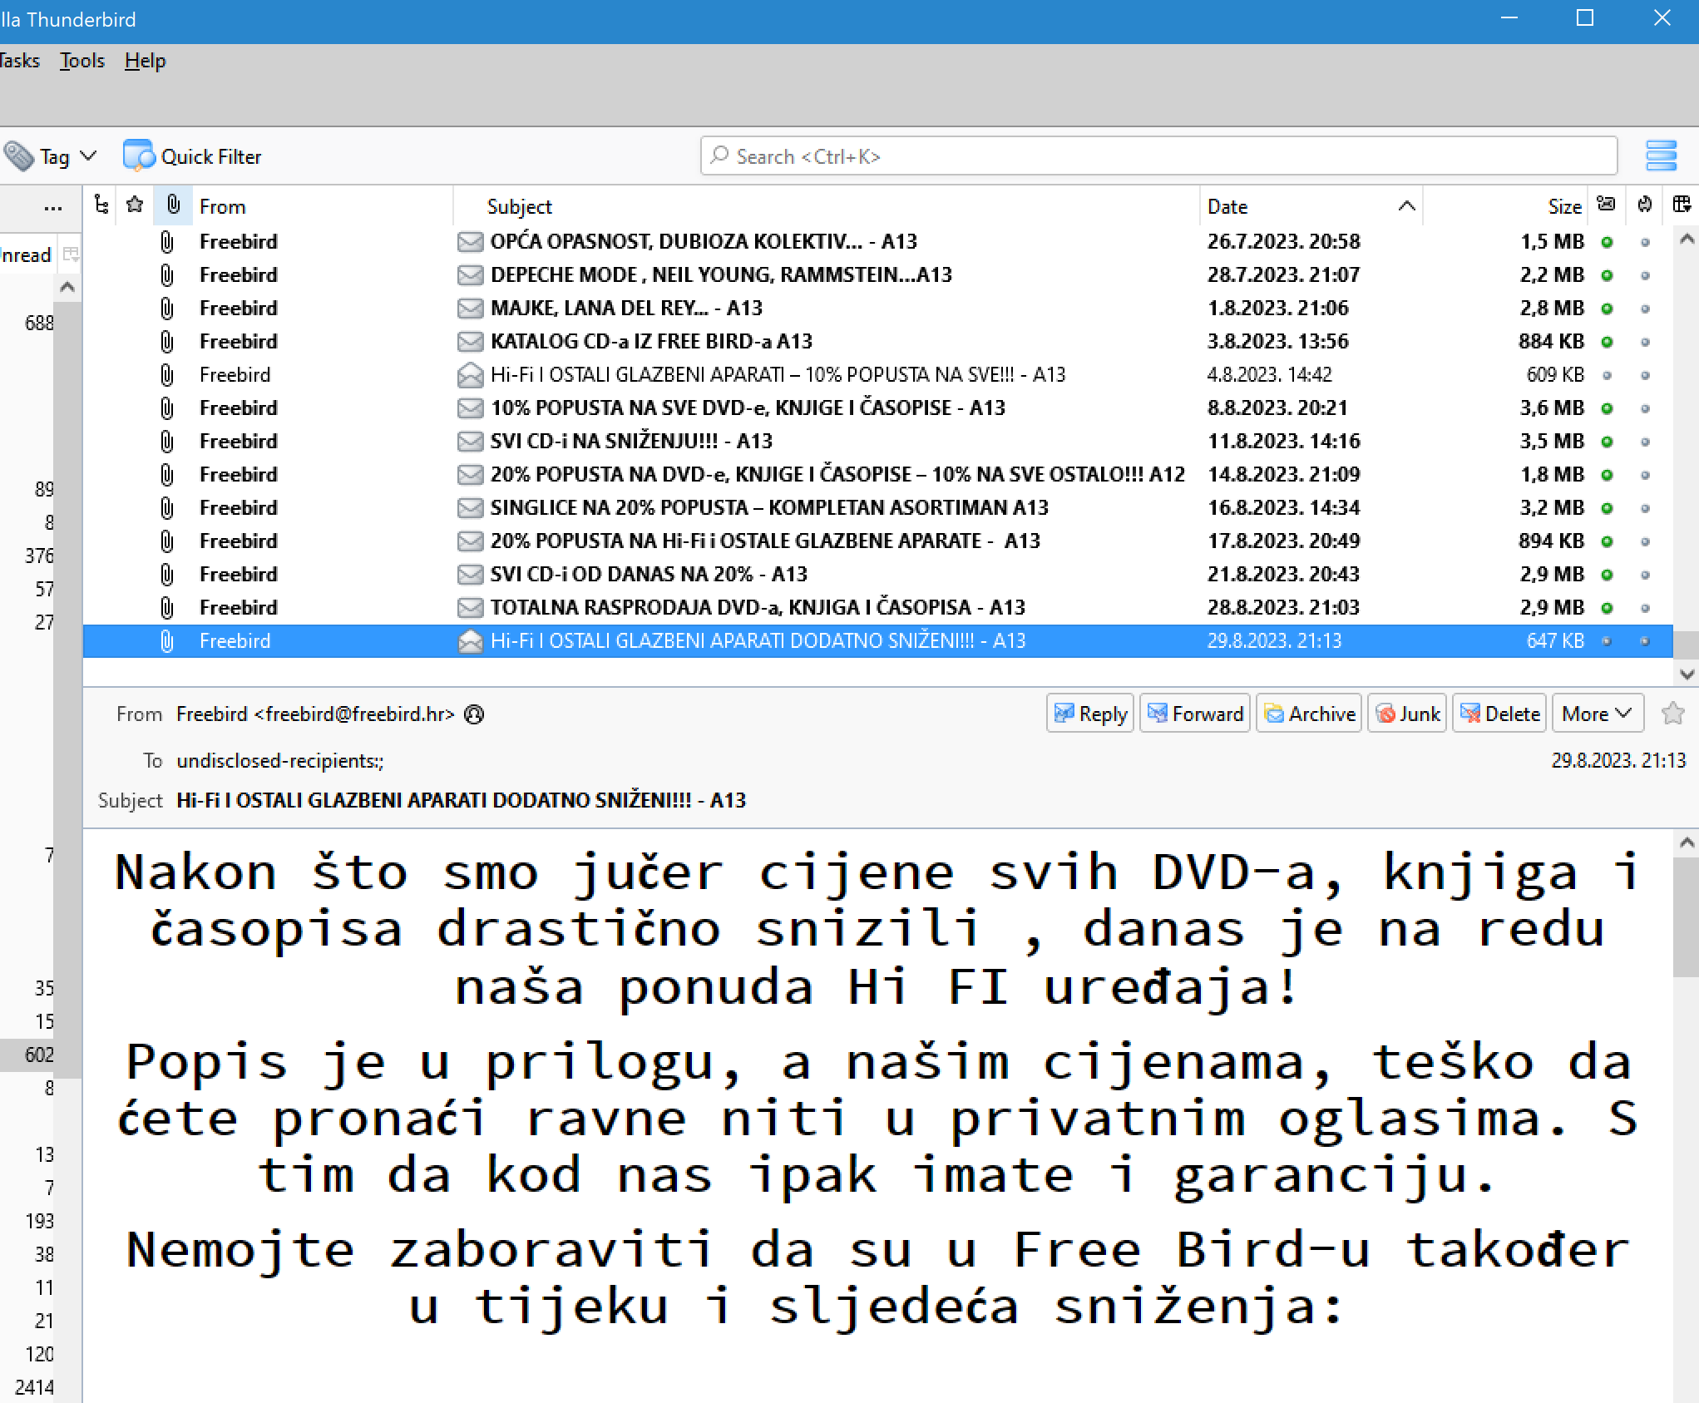Sort by starred column header icon

coord(135,205)
